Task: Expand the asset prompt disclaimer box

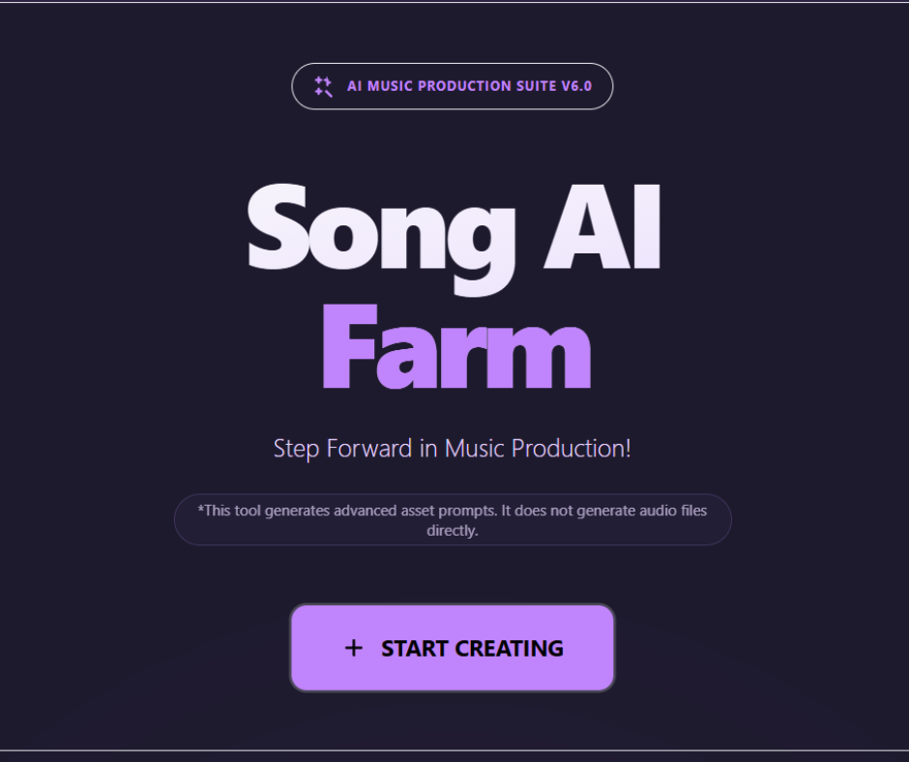Action: (452, 519)
